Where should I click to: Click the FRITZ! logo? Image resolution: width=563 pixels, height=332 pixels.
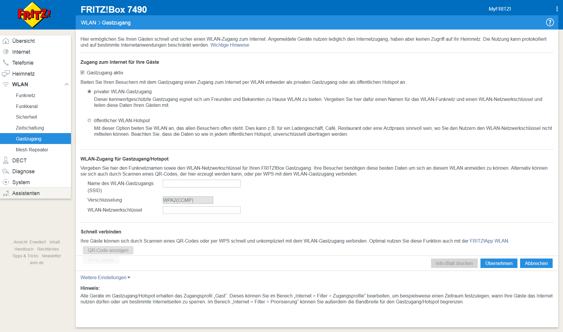pos(34,14)
